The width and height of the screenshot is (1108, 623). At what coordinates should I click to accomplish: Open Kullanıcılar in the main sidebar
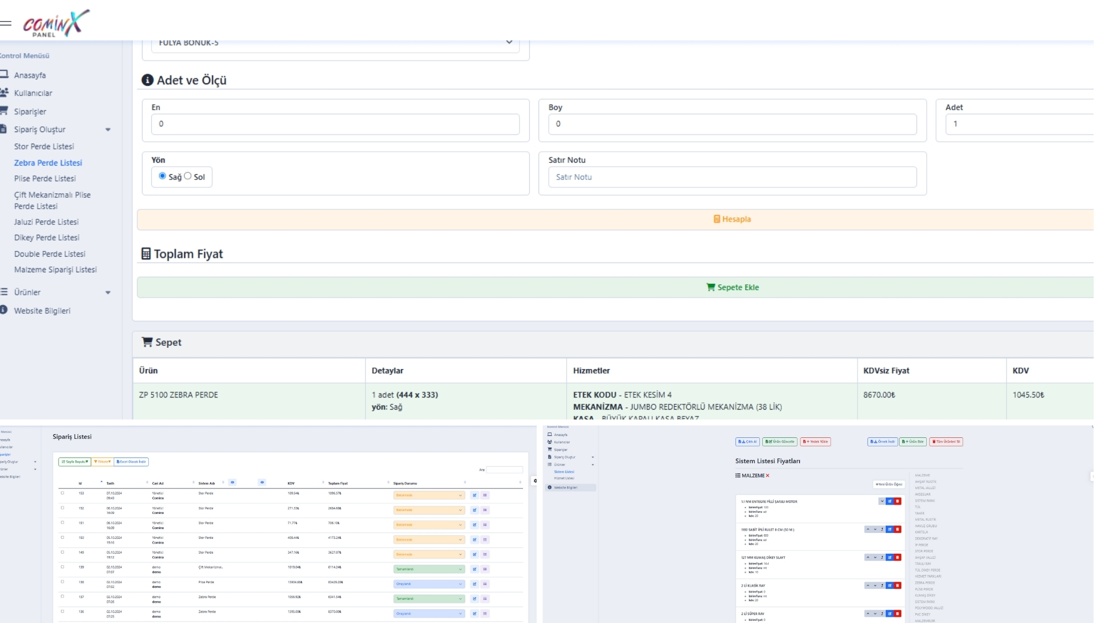pyautogui.click(x=33, y=93)
